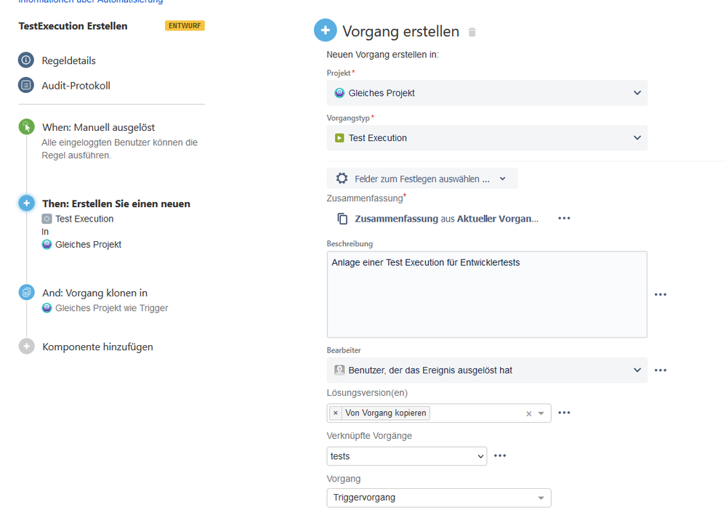Click the clone component icon

point(26,293)
